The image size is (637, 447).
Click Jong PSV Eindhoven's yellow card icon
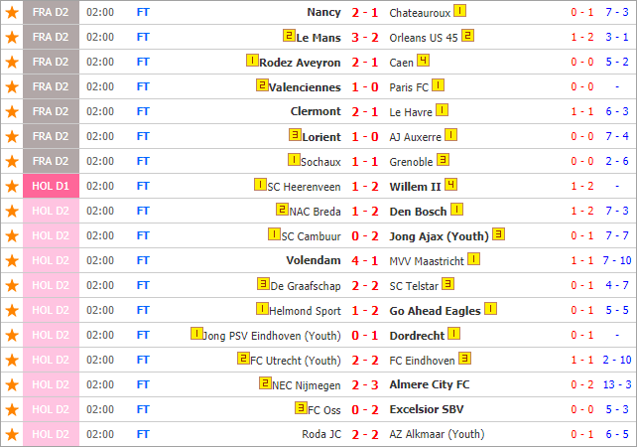[x=196, y=334]
